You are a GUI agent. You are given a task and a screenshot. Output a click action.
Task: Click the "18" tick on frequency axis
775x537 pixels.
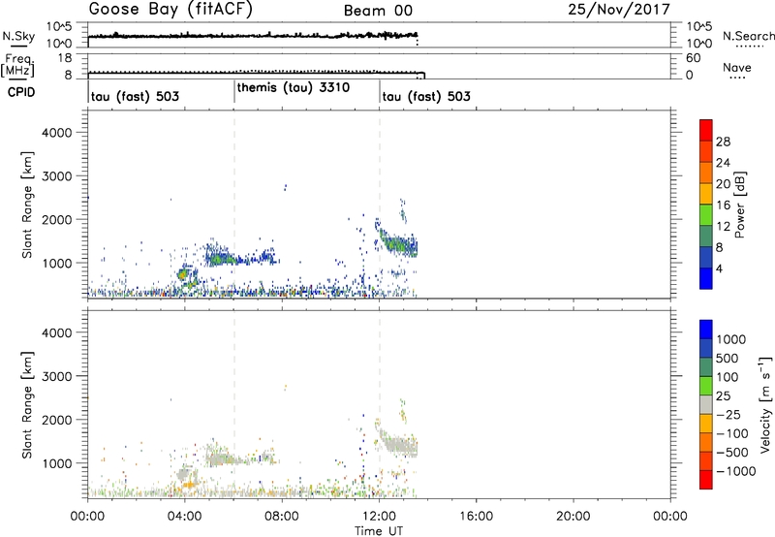coord(64,58)
